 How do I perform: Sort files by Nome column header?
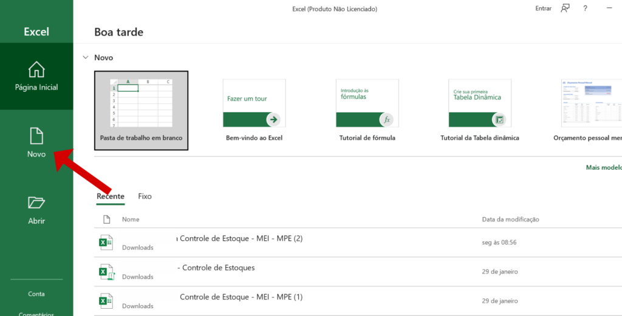pos(131,220)
